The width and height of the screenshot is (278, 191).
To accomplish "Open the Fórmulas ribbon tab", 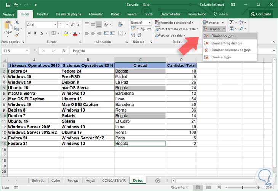I will (x=96, y=14).
